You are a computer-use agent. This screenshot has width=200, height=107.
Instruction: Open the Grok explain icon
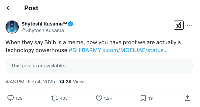tap(179, 25)
